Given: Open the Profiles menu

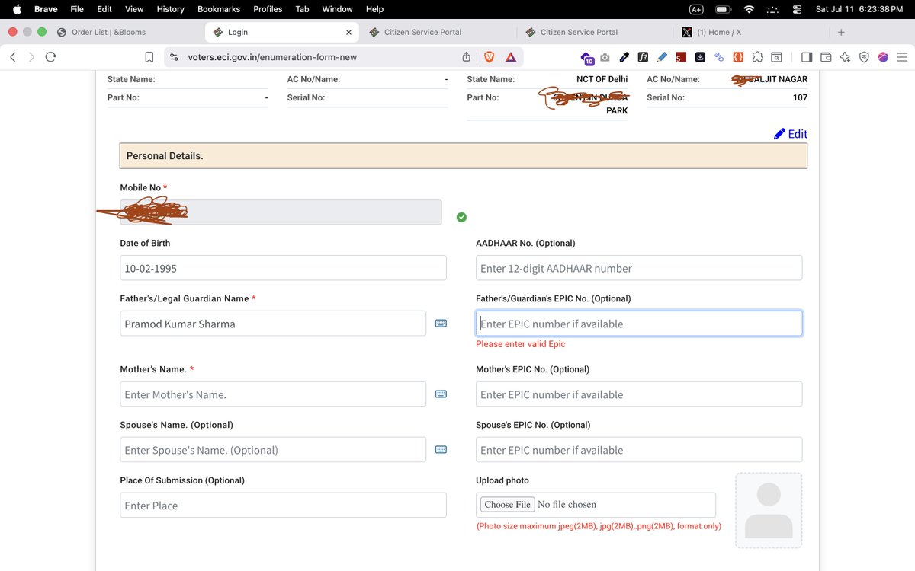Looking at the screenshot, I should point(268,9).
